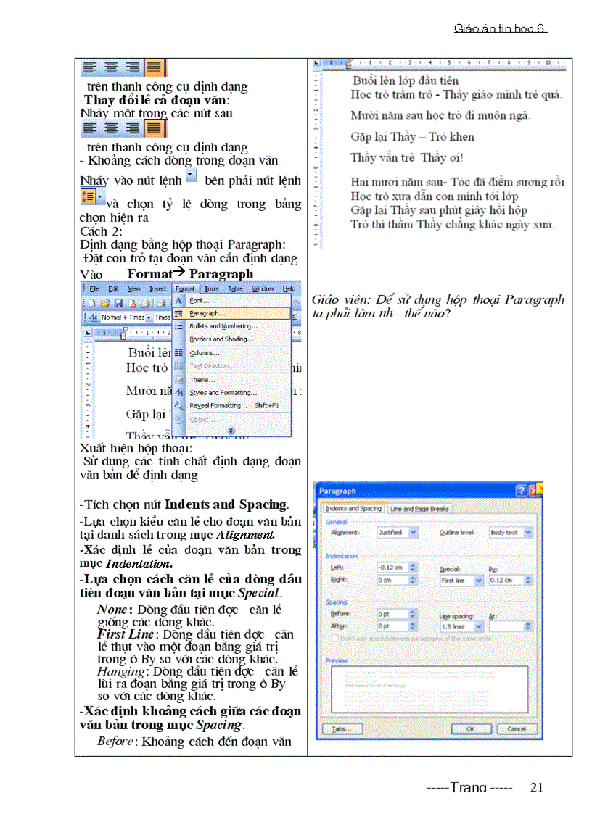Viewport: 592px width, 814px height.
Task: Click the Font icon in the Format menu
Action: click(x=179, y=300)
